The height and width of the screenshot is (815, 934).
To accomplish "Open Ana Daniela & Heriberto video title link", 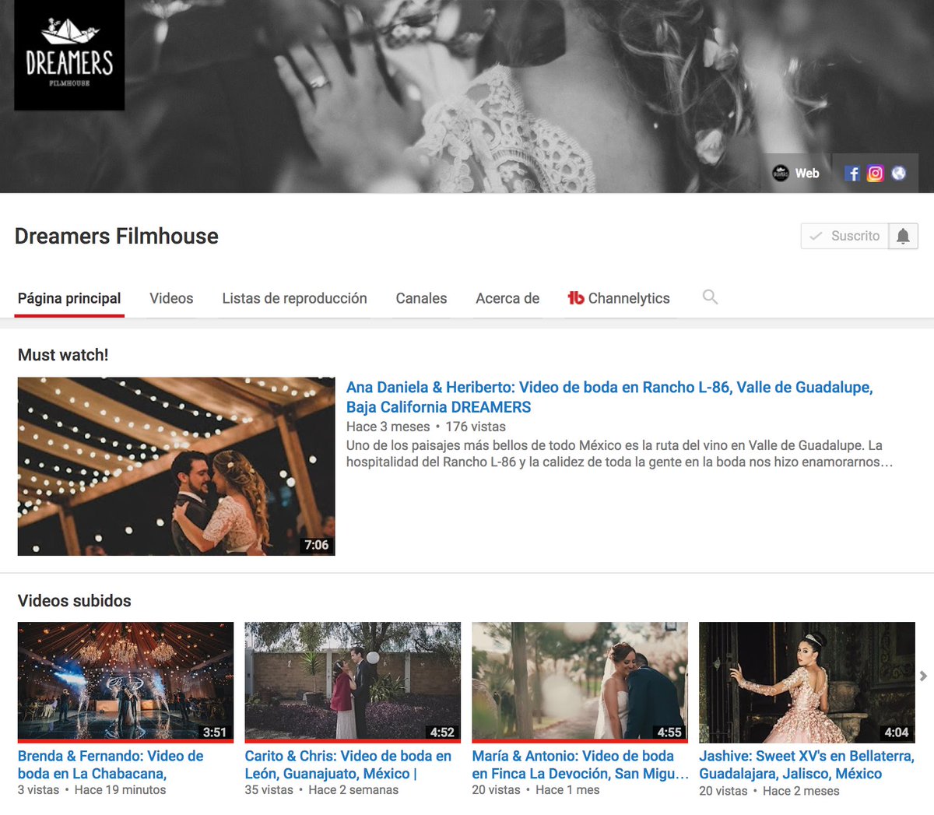I will coord(609,397).
